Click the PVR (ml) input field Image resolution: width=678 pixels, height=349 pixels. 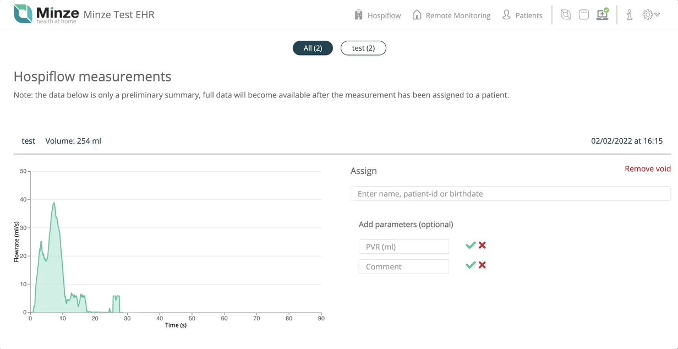404,247
